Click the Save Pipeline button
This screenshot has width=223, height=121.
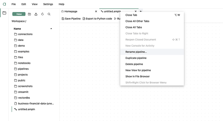(x=71, y=19)
